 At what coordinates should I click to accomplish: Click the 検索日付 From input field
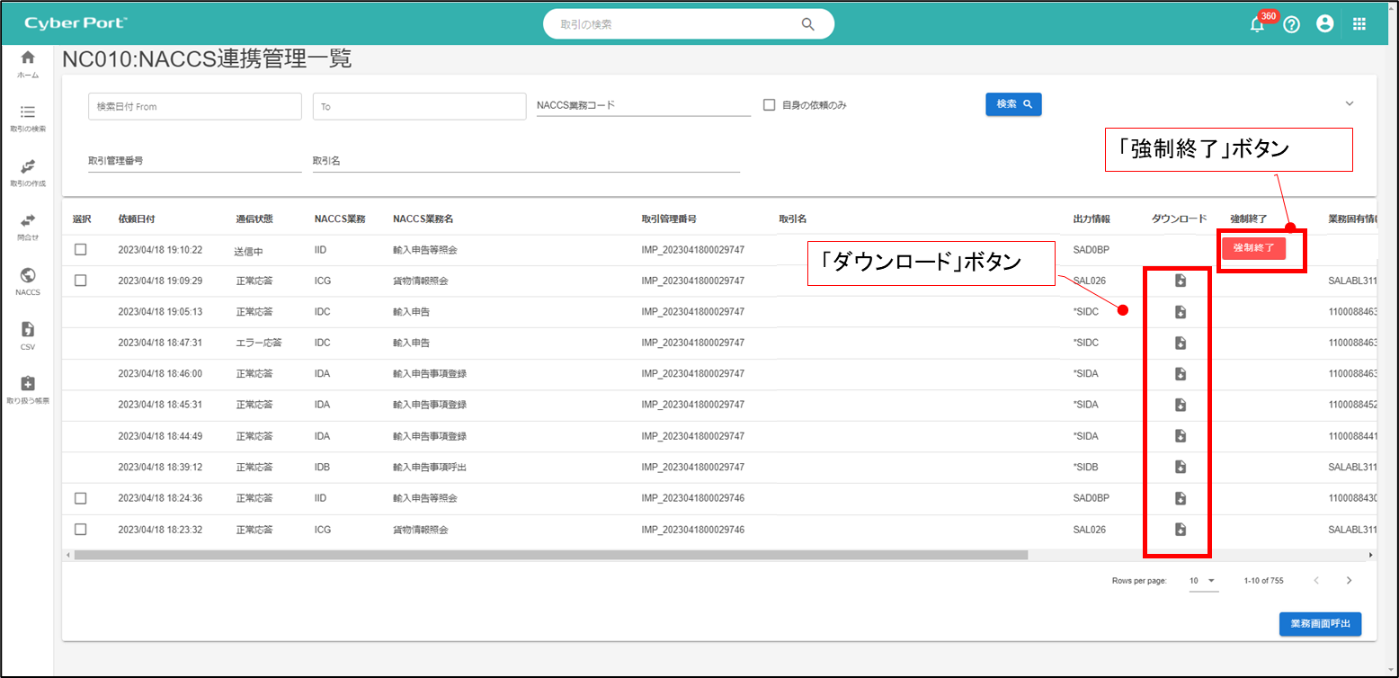click(x=195, y=106)
